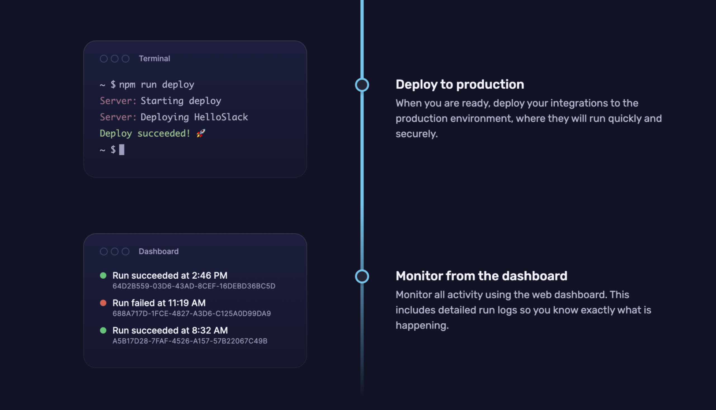Click the third window circle in Terminal
The width and height of the screenshot is (716, 410).
click(125, 59)
